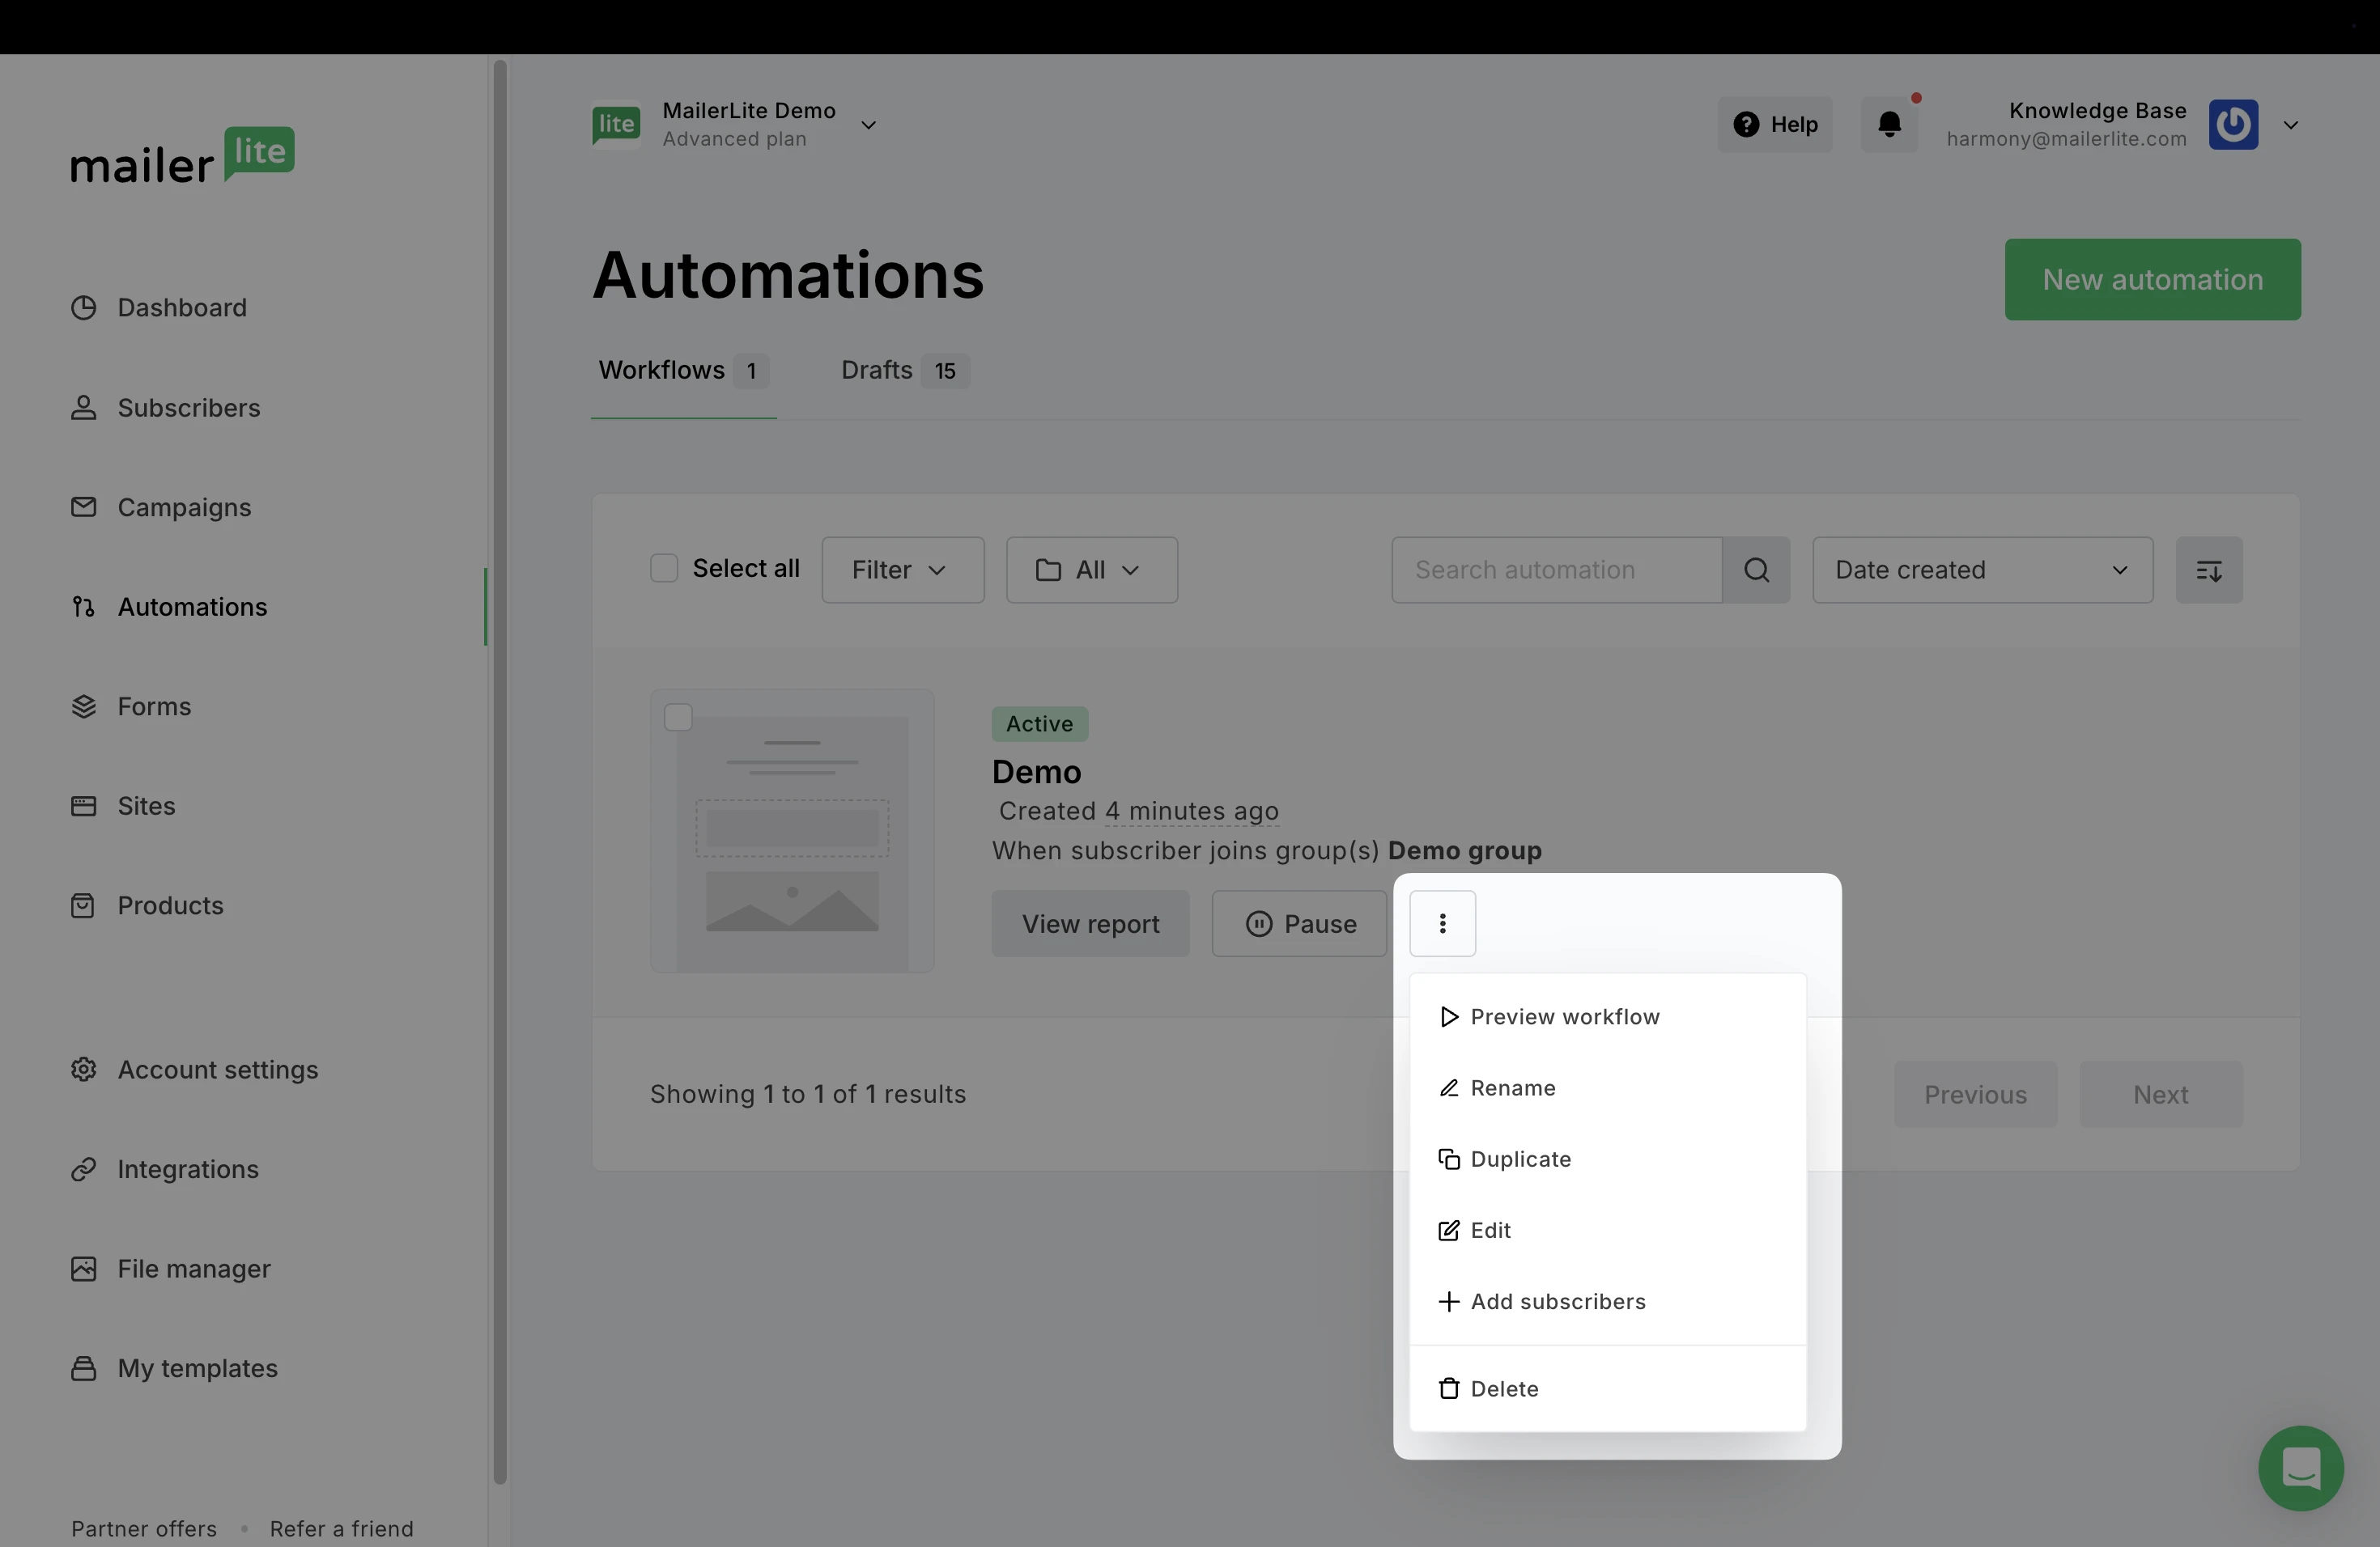Click the New automation button
The image size is (2380, 1547).
[2151, 280]
